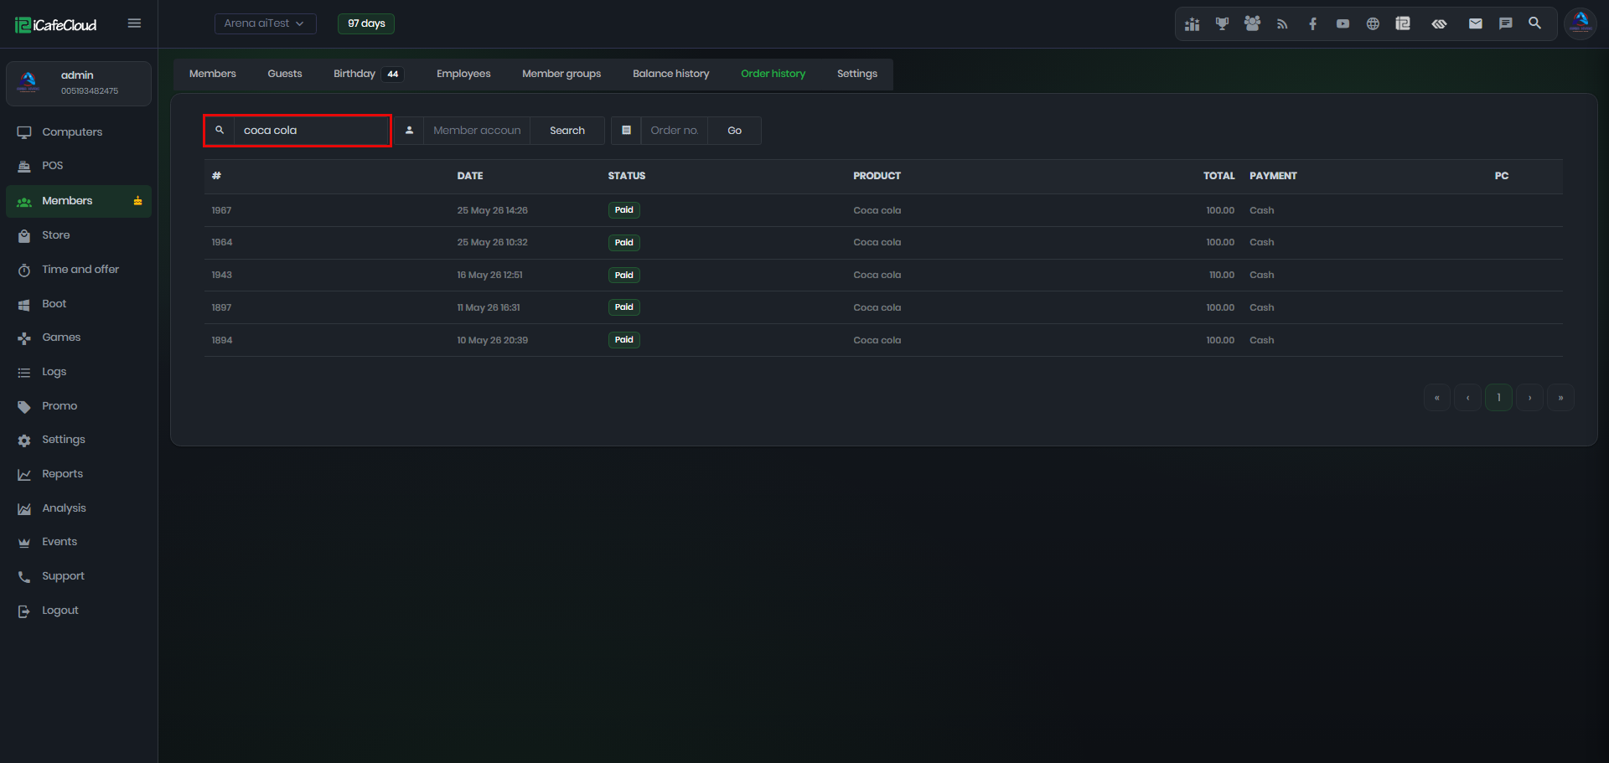Switch to the Guests tab
Viewport: 1609px width, 763px height.
coord(285,74)
